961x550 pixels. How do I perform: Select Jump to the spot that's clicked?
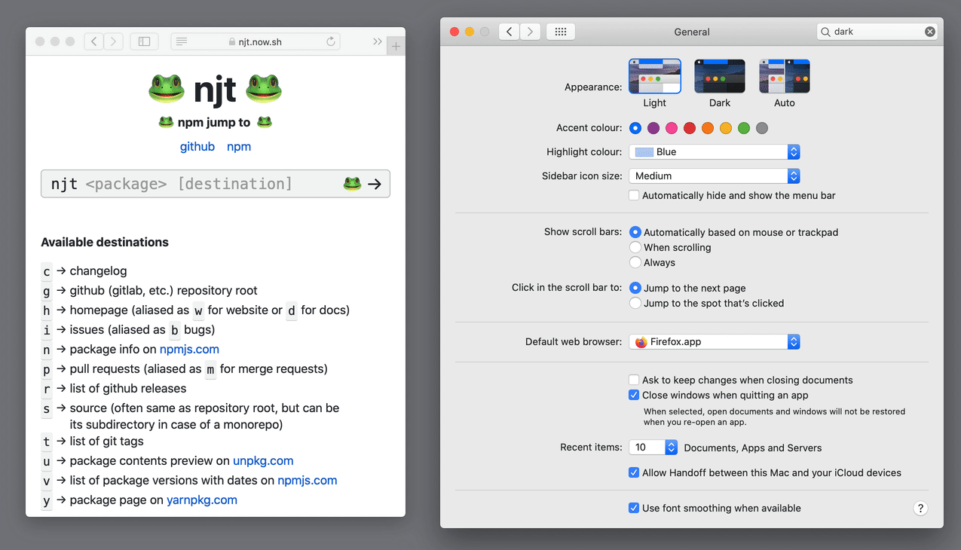[x=635, y=303]
